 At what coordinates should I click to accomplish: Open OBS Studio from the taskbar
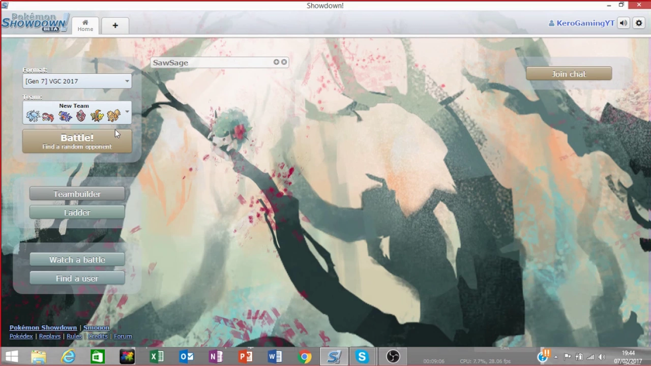tap(393, 357)
